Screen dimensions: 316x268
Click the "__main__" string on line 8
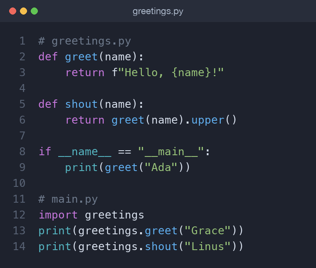coord(171,151)
